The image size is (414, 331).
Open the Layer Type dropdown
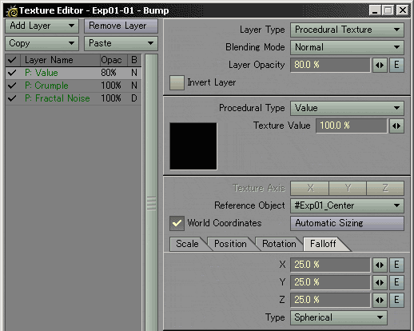[347, 30]
